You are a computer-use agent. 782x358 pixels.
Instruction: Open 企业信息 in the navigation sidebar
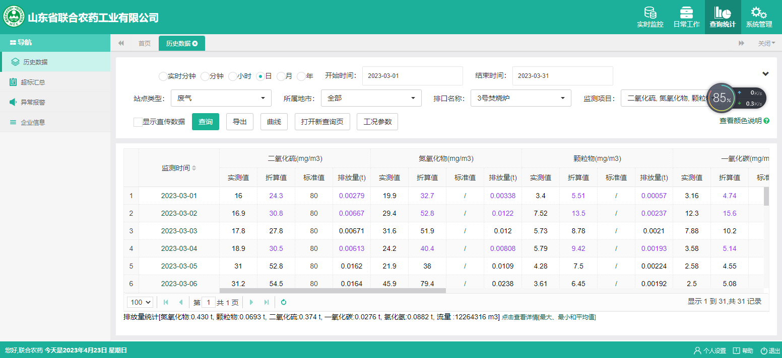[55, 122]
